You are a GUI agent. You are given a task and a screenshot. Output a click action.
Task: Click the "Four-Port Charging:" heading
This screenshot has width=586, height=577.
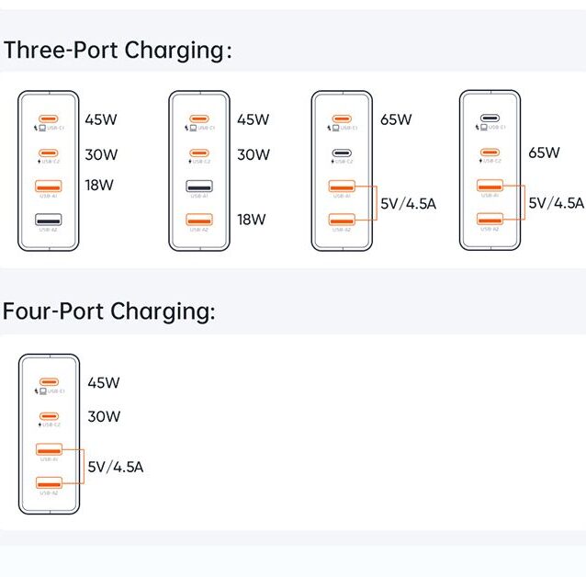(109, 311)
